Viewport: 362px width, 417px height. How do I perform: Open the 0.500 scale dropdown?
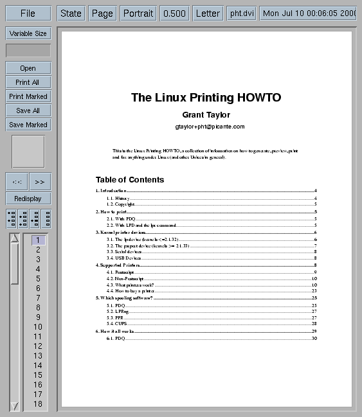click(174, 13)
